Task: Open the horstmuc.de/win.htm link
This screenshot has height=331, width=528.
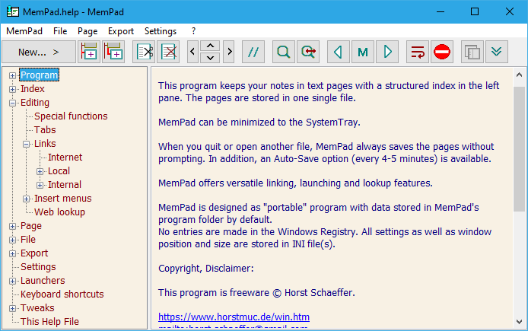Action: (234, 317)
